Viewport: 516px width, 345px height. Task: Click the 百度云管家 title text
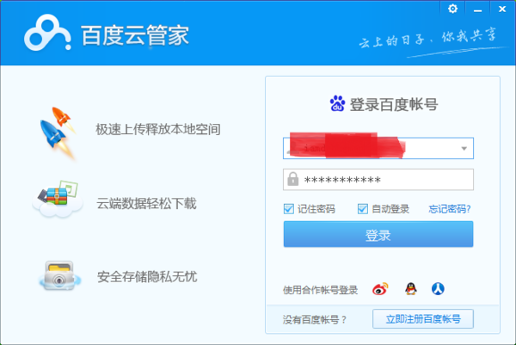pyautogui.click(x=135, y=35)
